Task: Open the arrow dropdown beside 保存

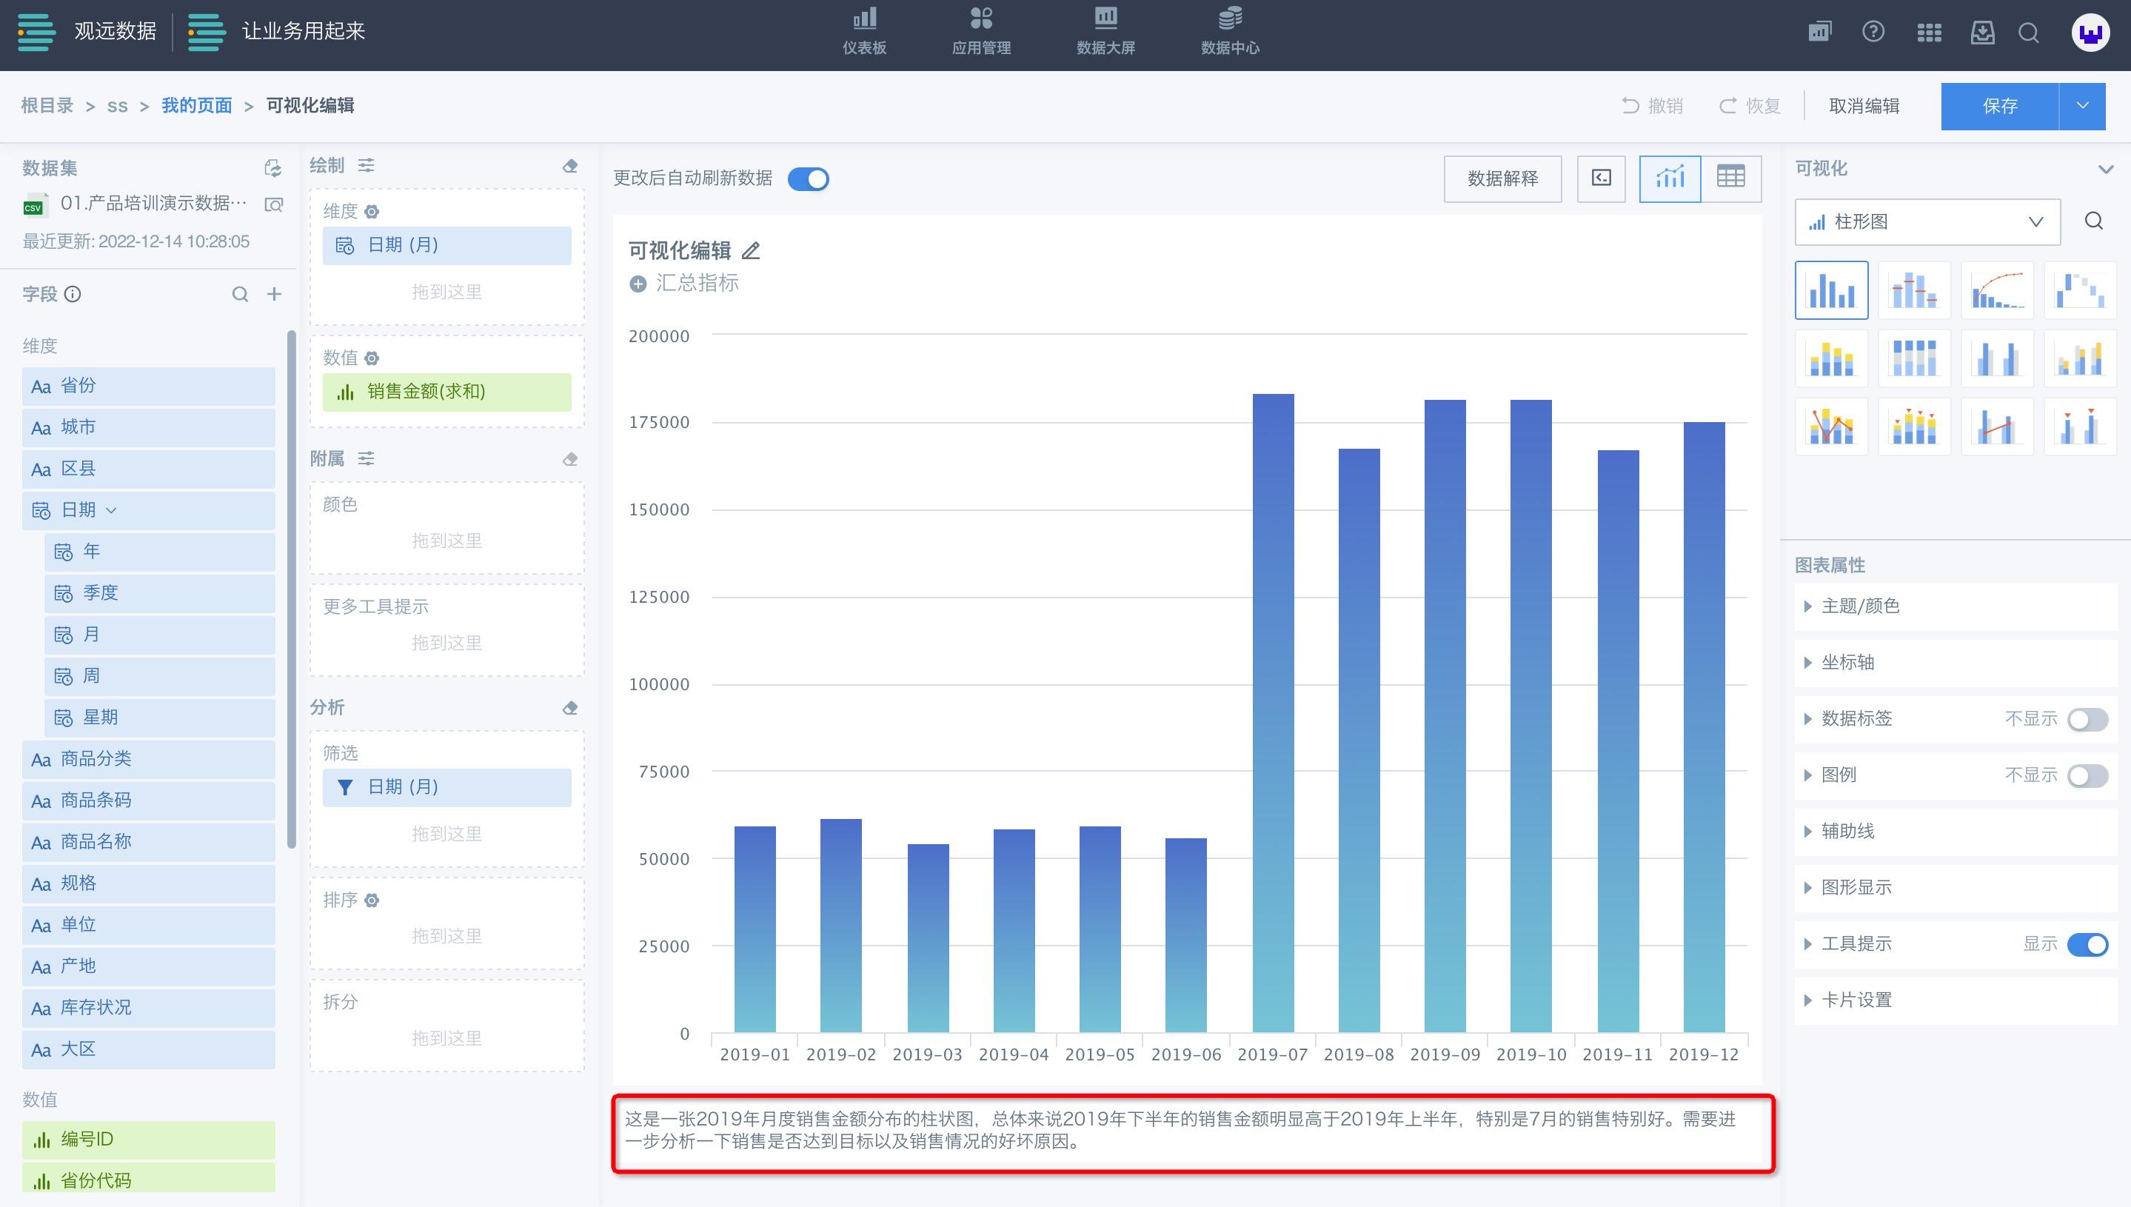Action: [x=2082, y=106]
